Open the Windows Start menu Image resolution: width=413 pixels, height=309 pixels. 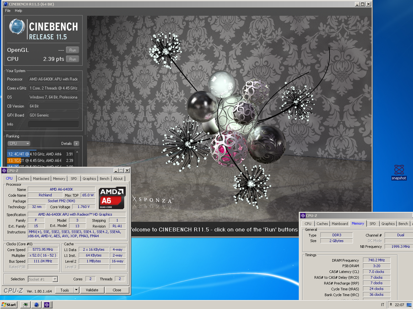coord(9,304)
